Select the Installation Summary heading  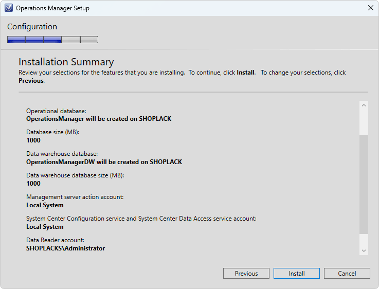66,62
